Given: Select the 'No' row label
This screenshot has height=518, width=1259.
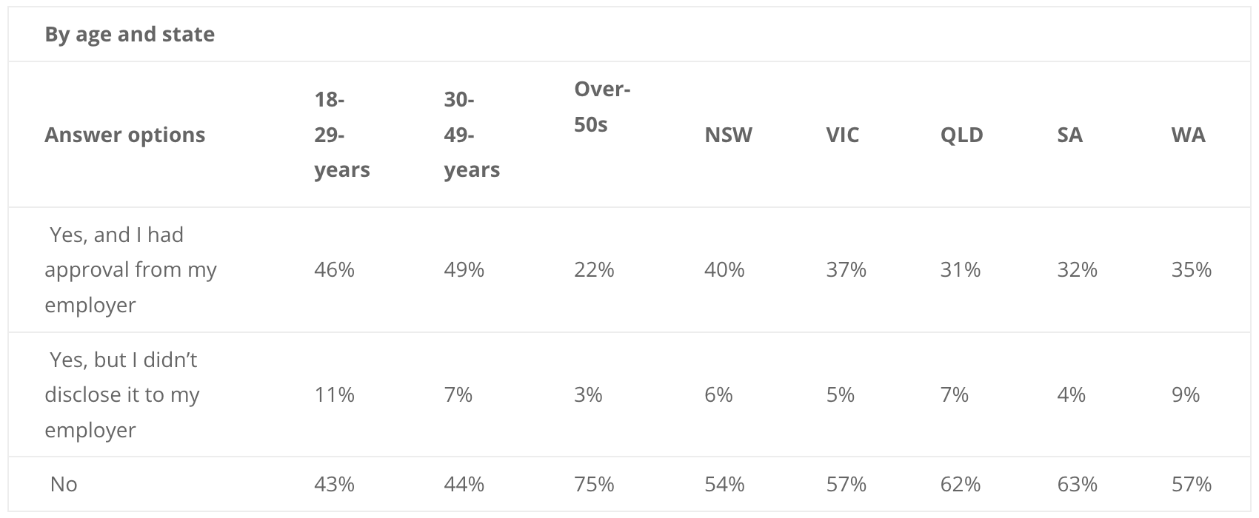Looking at the screenshot, I should 64,484.
